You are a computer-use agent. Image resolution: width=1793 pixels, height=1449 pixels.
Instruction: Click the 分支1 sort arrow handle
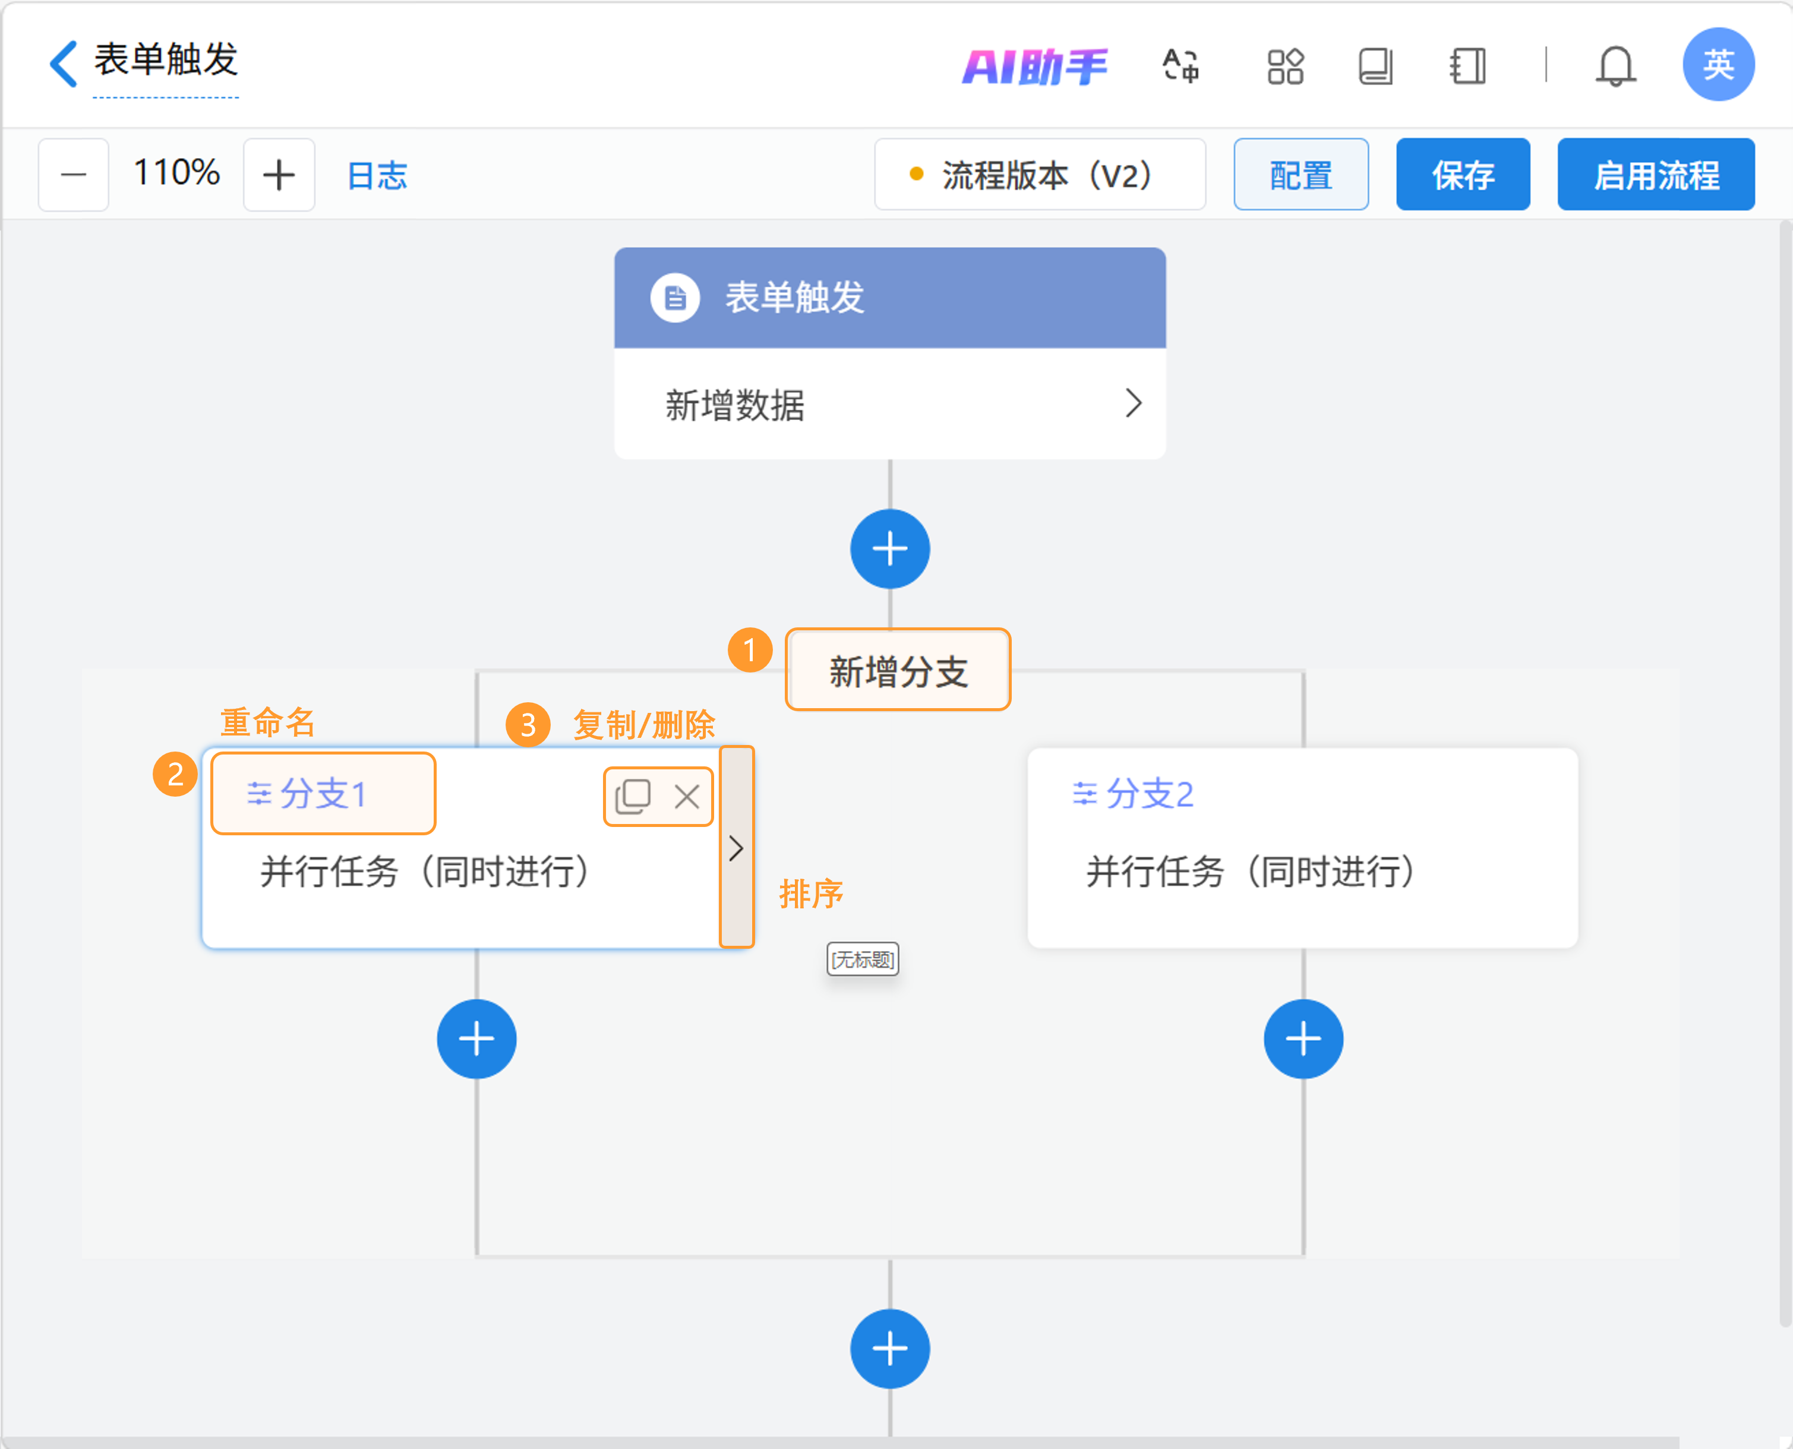[736, 848]
